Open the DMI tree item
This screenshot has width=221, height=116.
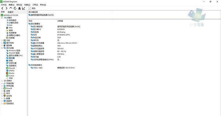[x=10, y=25]
